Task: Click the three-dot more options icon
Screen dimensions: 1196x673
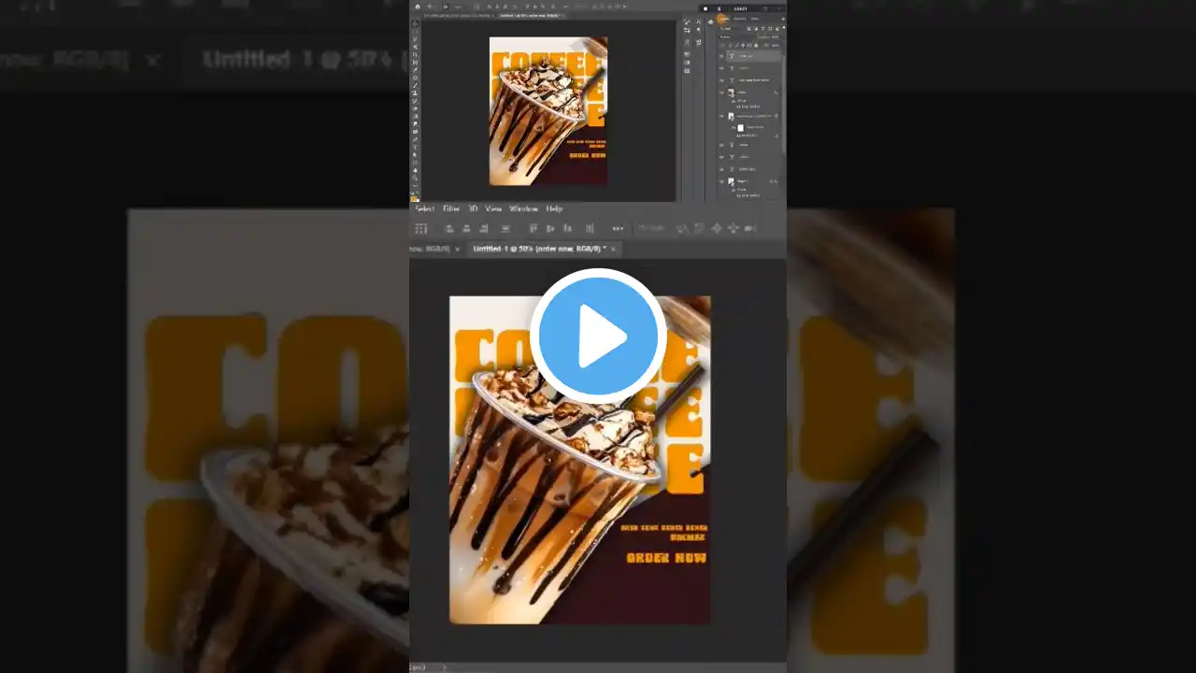Action: pos(618,228)
